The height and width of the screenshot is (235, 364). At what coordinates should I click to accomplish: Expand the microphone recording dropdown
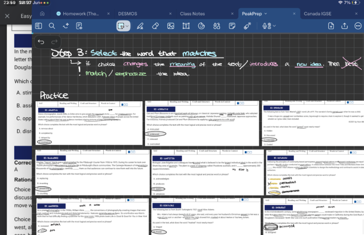[x=275, y=26]
